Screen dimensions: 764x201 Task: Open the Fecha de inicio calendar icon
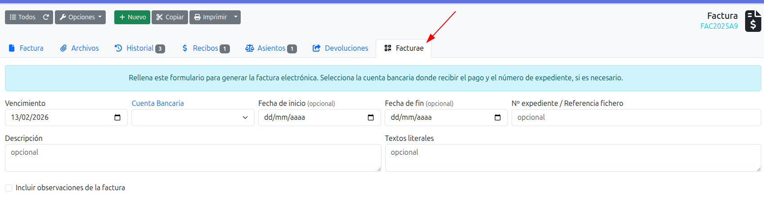pos(371,118)
